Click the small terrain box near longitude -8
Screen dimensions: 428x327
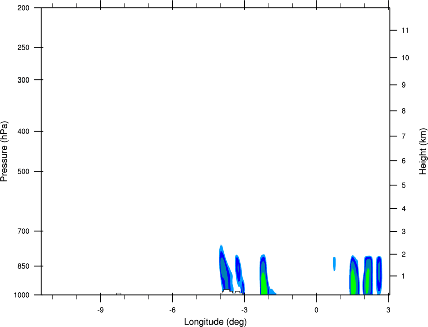pos(119,294)
